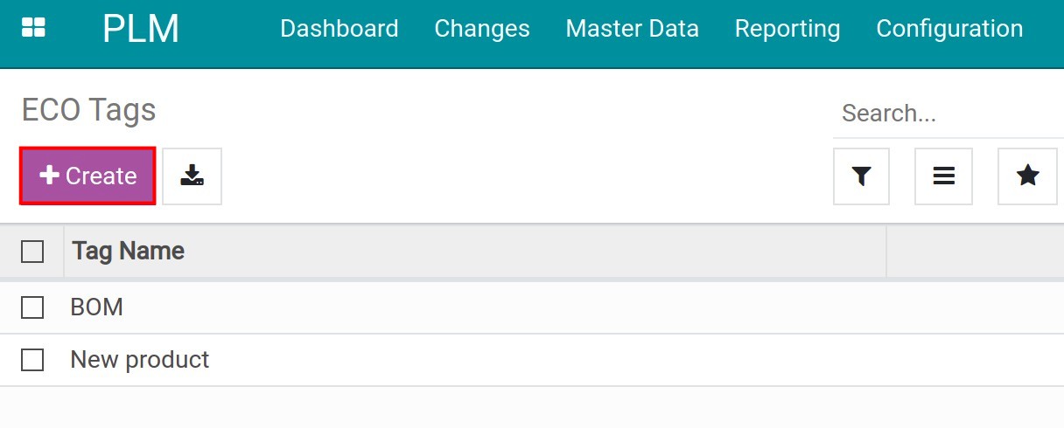Open the Group By lines icon
Screen dimensions: 1064x428
[x=943, y=176]
